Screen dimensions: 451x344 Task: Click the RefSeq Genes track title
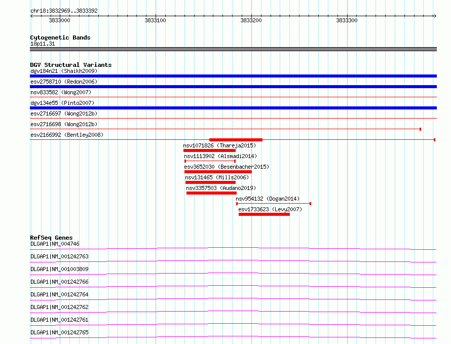pyautogui.click(x=51, y=238)
